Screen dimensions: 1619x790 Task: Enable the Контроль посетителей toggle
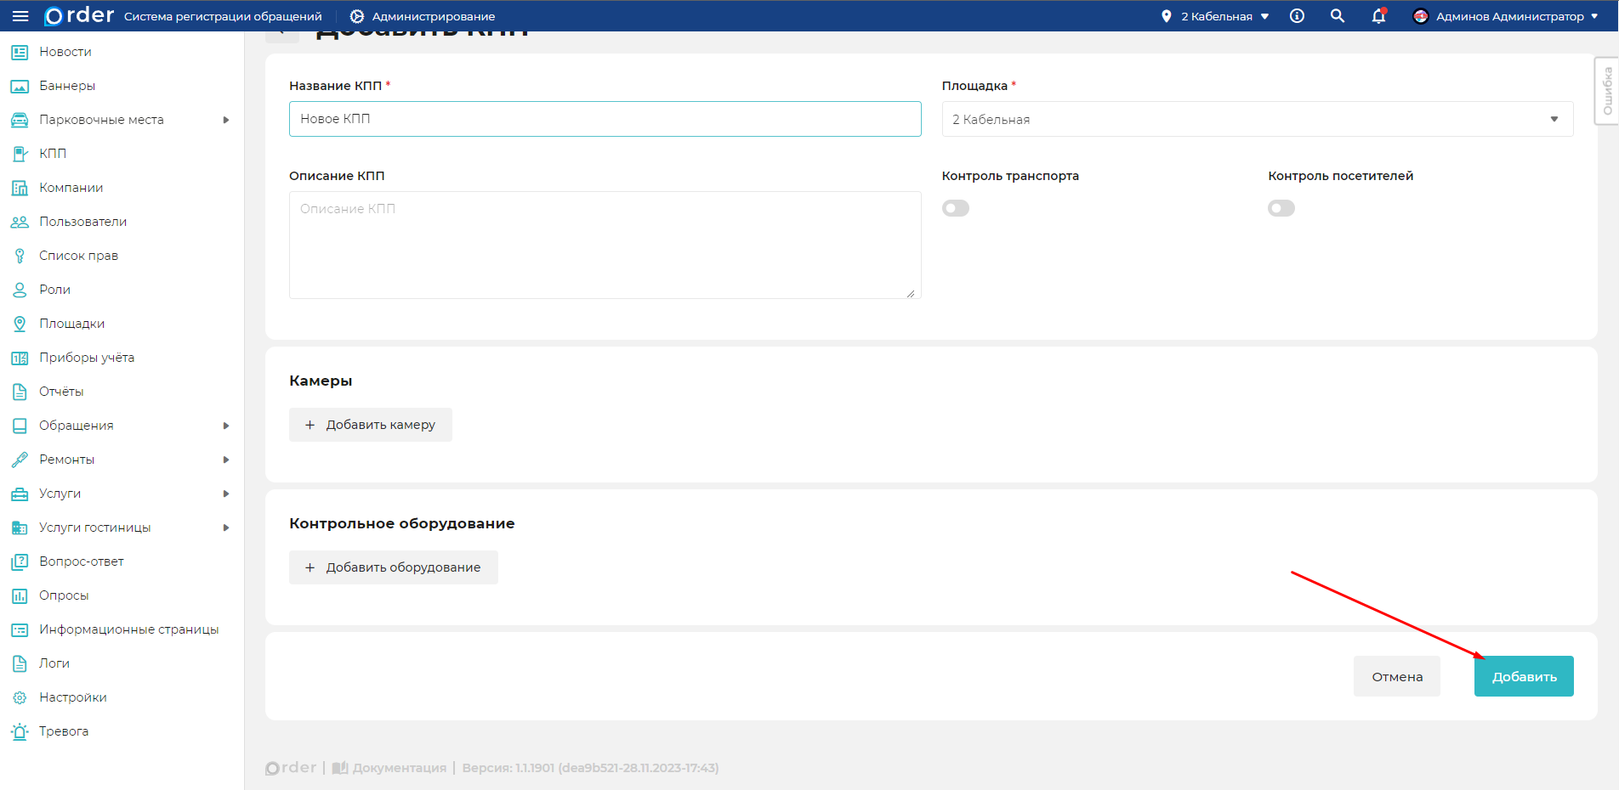(1281, 208)
